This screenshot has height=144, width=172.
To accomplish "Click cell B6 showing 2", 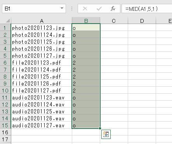I will click(86, 63).
